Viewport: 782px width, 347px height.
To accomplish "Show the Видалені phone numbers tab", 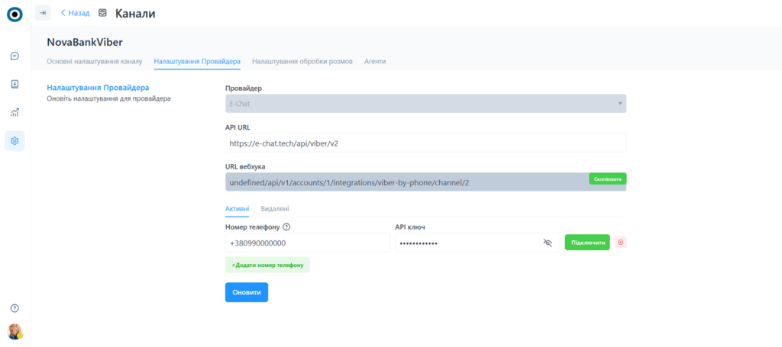I will 274,208.
